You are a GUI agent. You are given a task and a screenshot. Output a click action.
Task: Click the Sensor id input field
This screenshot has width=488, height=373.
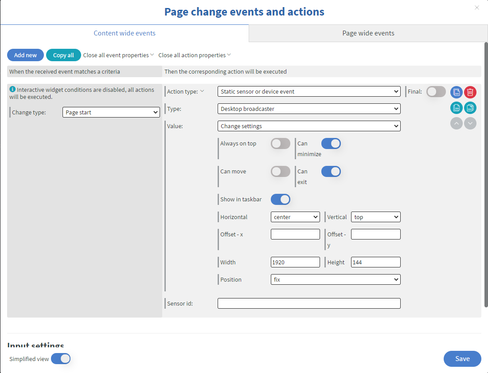click(x=309, y=303)
